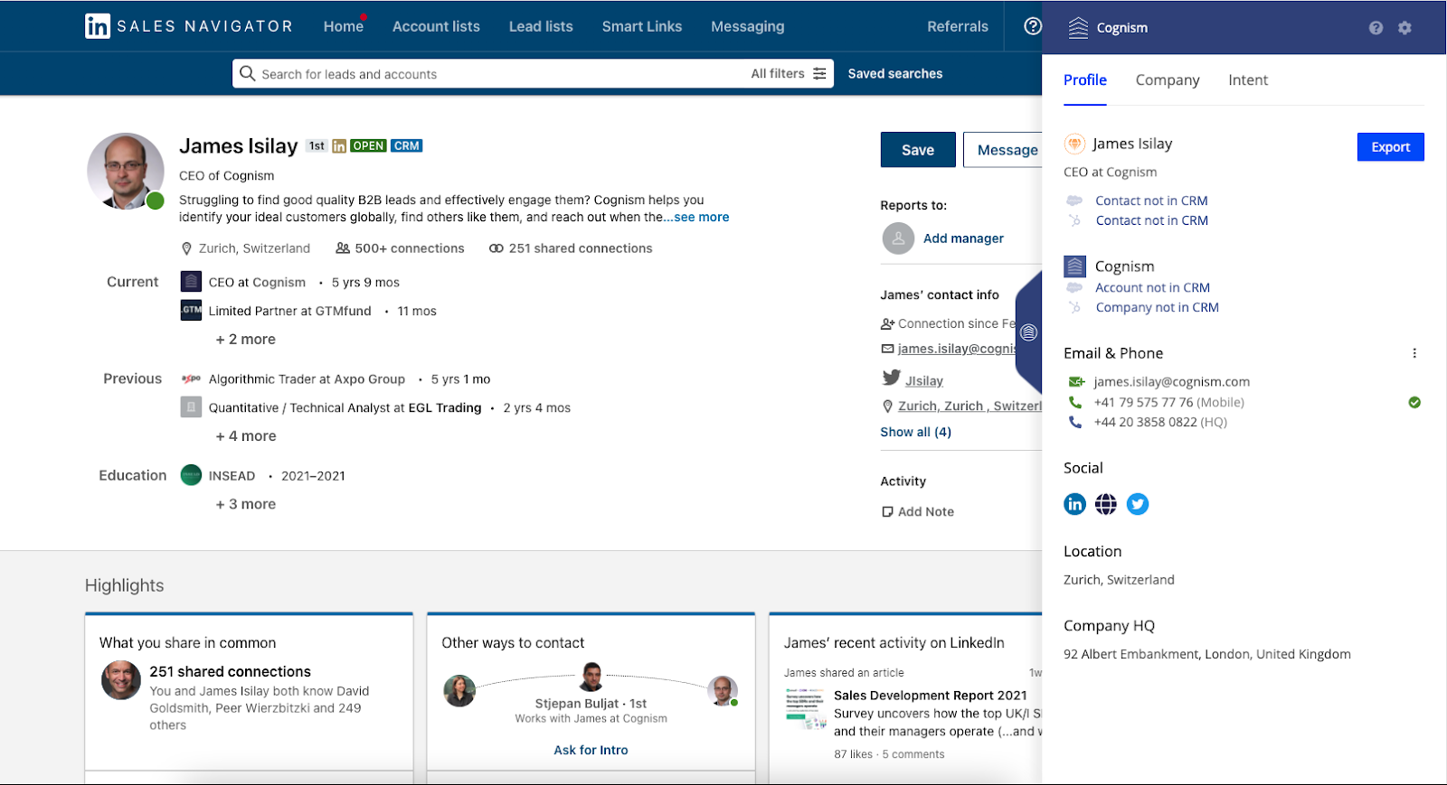
Task: Click Add Note under Activity
Action: click(918, 511)
